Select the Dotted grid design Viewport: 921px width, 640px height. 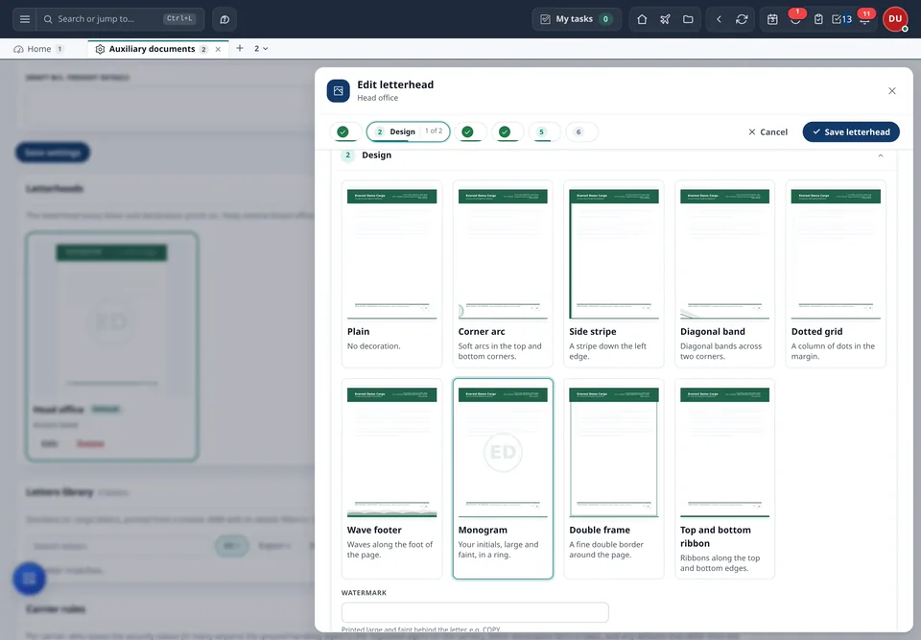[836, 273]
